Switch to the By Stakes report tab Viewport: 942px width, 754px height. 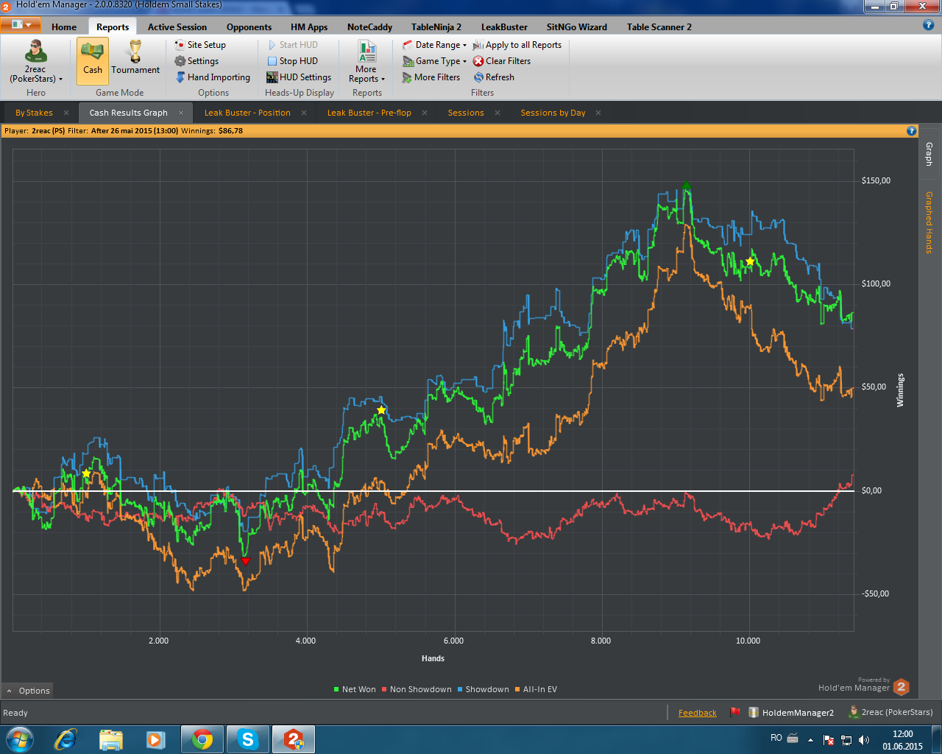pos(34,113)
